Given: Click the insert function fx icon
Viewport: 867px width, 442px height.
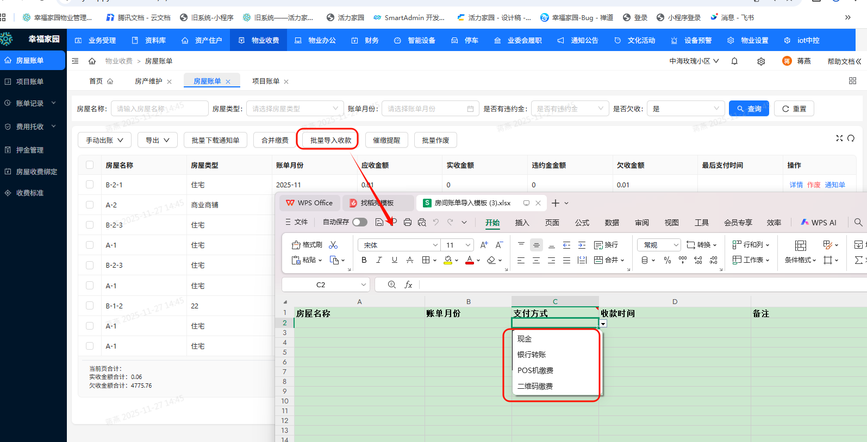Looking at the screenshot, I should pyautogui.click(x=408, y=285).
